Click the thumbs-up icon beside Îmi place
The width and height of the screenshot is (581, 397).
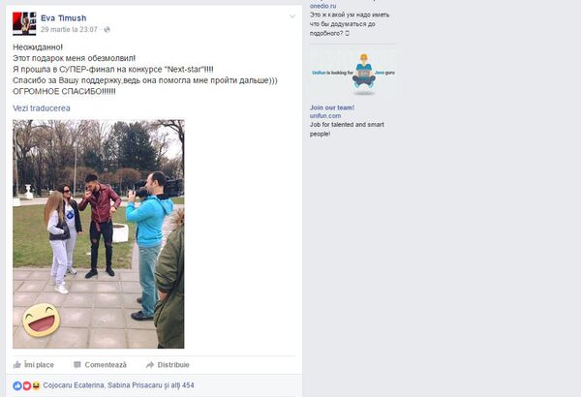[16, 365]
